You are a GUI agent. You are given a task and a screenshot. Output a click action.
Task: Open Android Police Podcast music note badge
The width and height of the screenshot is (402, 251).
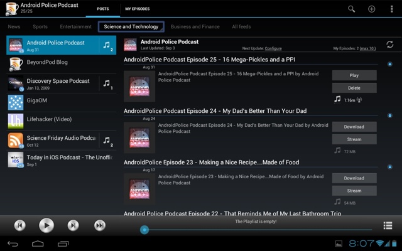(107, 46)
